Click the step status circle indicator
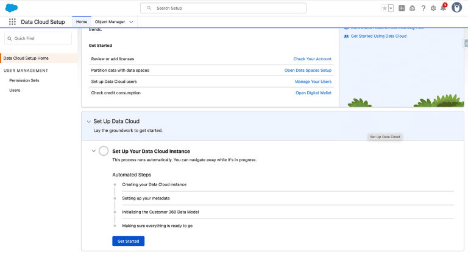Image resolution: width=468 pixels, height=255 pixels. 104,151
